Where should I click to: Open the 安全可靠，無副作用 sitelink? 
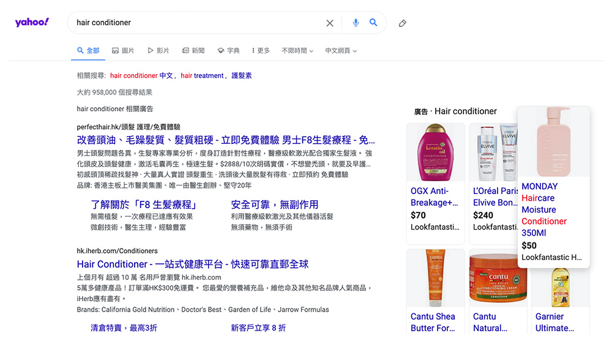coord(275,204)
